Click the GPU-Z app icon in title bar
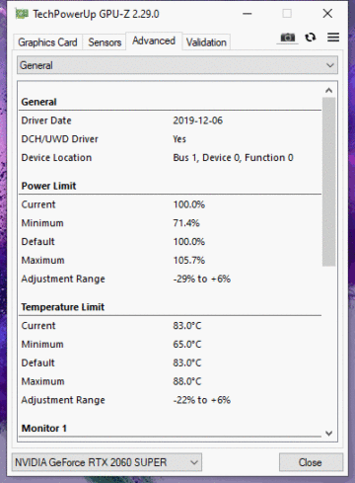 [x=22, y=14]
